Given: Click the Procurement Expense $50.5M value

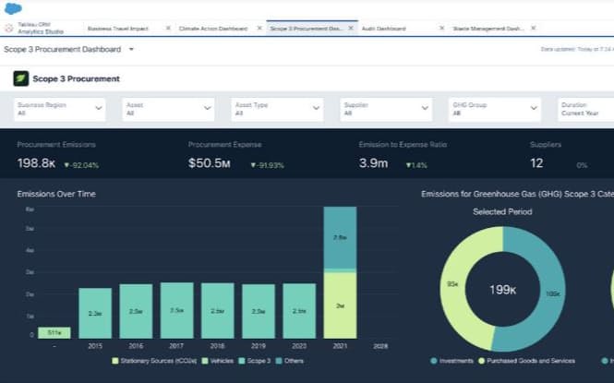Looking at the screenshot, I should [x=209, y=163].
